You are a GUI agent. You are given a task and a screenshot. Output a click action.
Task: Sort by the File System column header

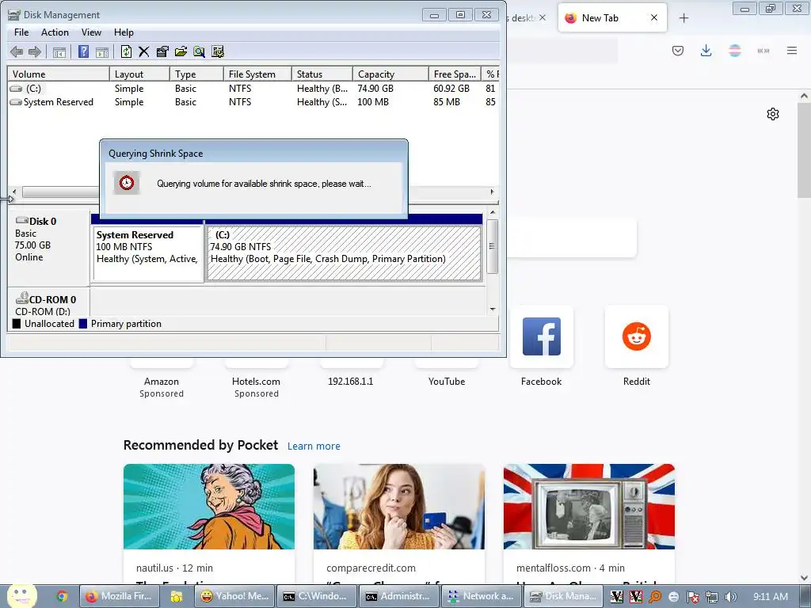[x=257, y=74]
